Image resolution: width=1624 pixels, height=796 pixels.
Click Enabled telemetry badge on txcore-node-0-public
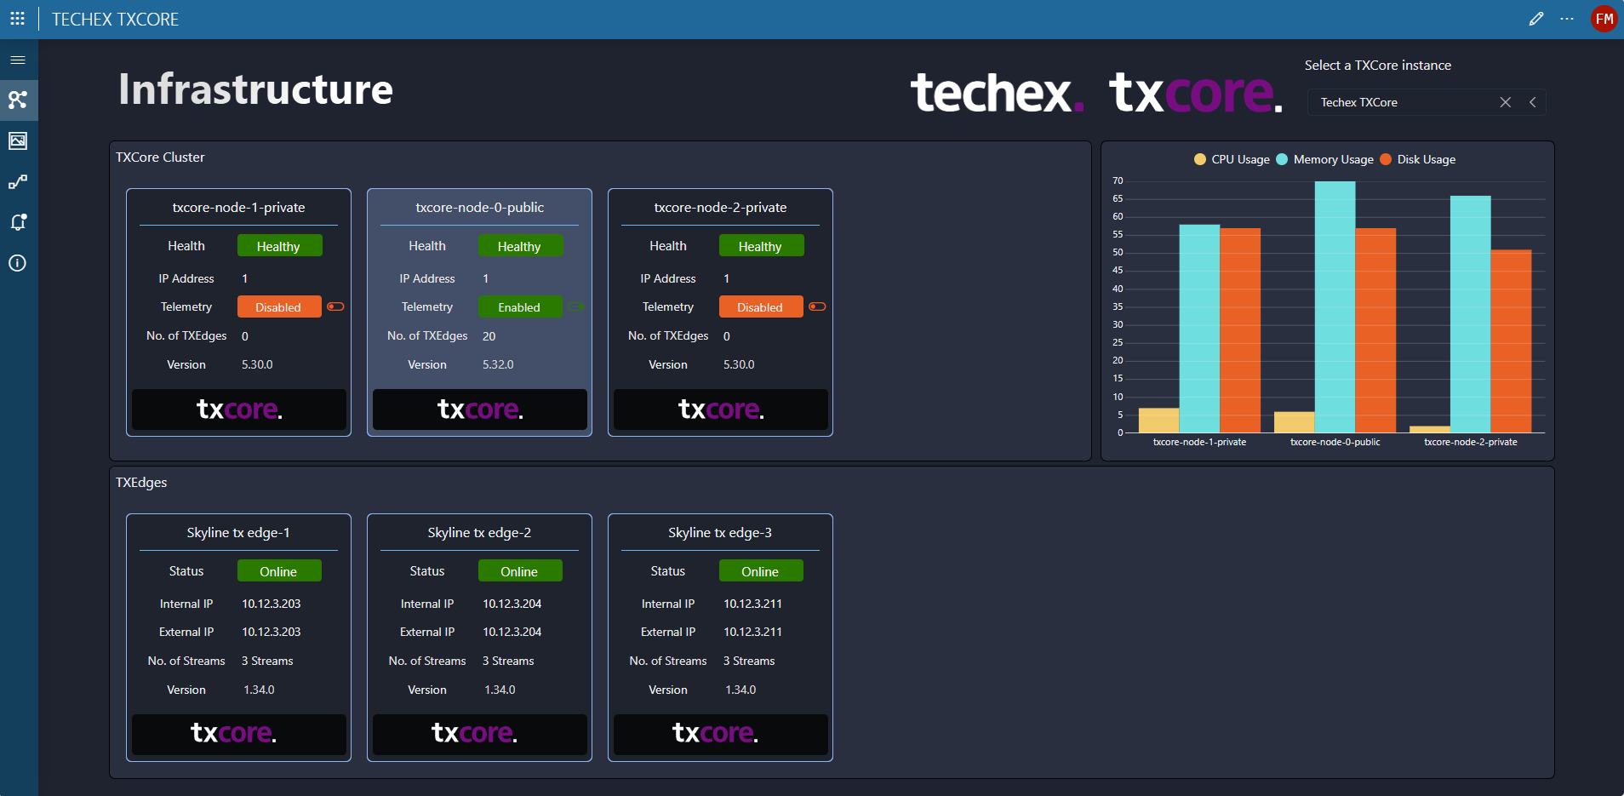tap(520, 306)
